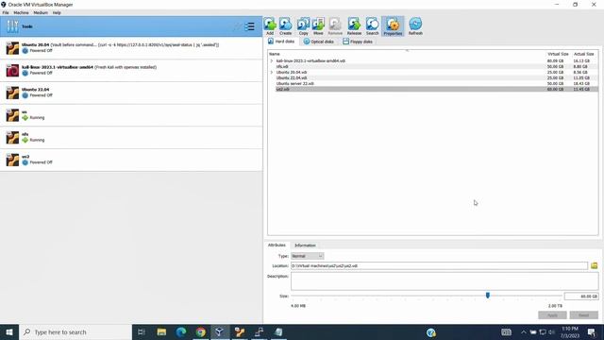
Task: Click the Refresh toolbar icon
Action: [x=415, y=26]
